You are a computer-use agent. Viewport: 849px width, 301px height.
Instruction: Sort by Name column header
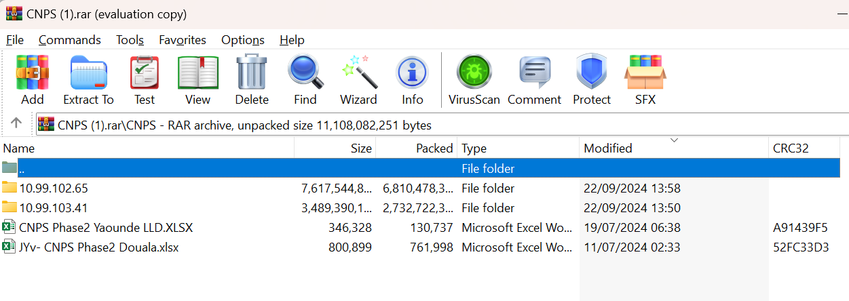coord(147,148)
